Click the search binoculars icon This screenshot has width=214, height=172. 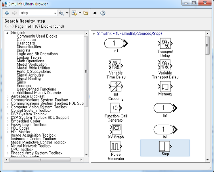point(61,13)
